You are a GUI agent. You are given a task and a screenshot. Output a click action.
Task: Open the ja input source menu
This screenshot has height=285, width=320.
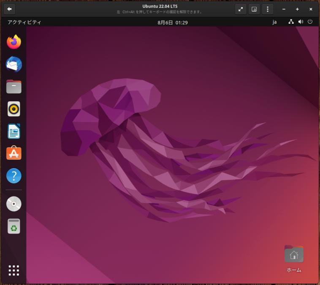[x=274, y=22]
